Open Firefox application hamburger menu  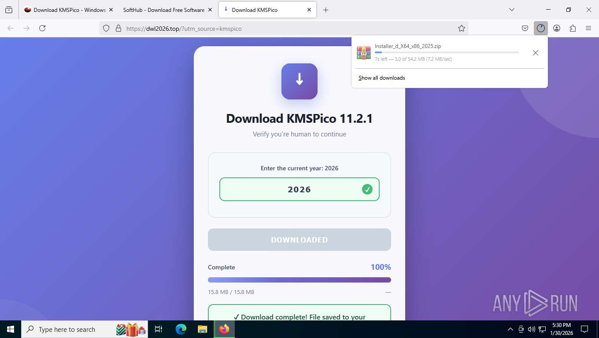point(588,28)
